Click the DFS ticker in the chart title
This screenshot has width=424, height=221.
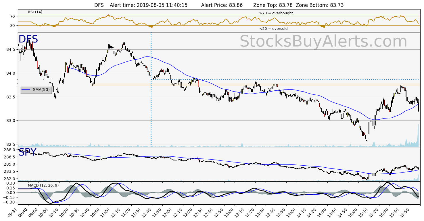(99, 5)
